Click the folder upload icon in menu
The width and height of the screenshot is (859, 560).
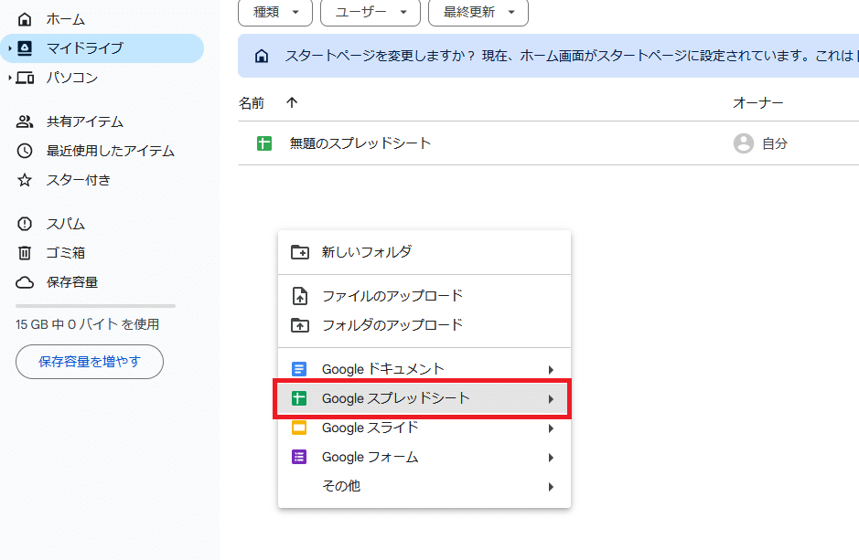(300, 325)
